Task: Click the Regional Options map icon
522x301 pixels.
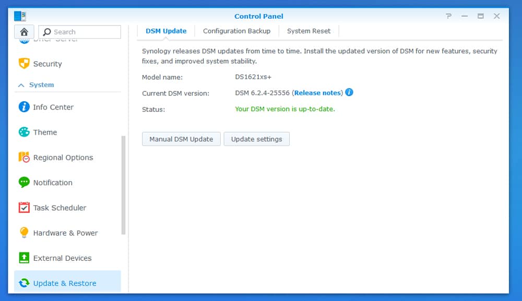Action: pyautogui.click(x=24, y=157)
